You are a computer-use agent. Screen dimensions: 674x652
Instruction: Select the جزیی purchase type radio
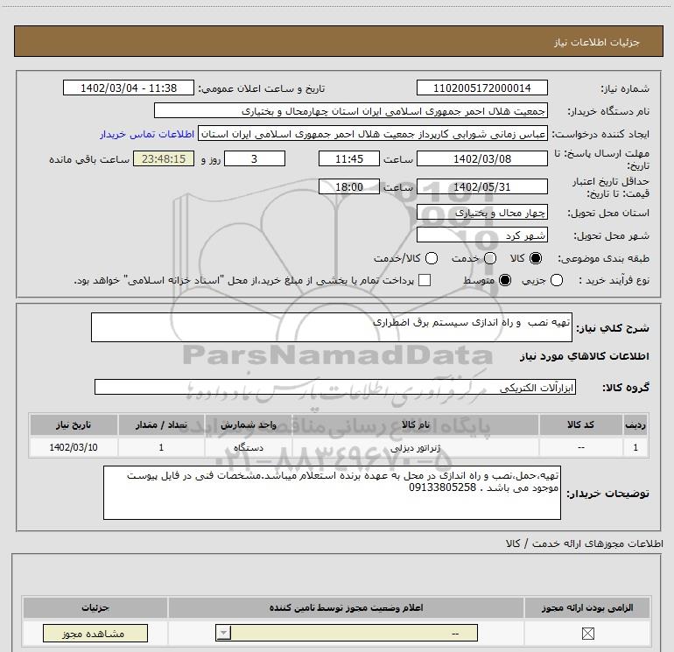click(x=556, y=280)
